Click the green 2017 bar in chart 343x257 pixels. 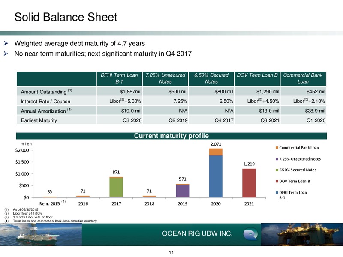116,188
